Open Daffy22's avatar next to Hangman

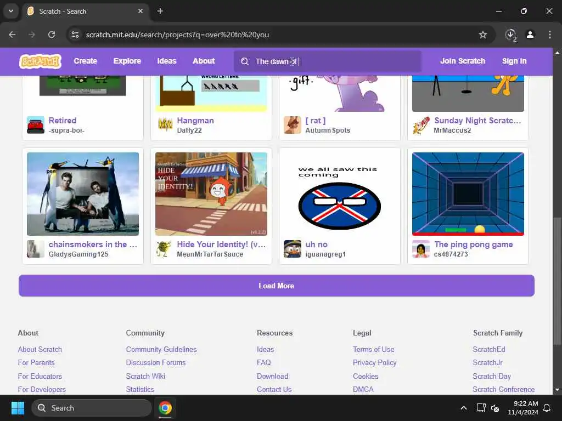[x=164, y=125]
